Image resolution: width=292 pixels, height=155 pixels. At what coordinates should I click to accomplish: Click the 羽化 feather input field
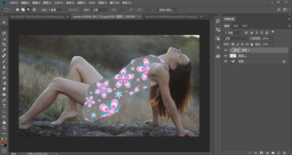pos(55,10)
